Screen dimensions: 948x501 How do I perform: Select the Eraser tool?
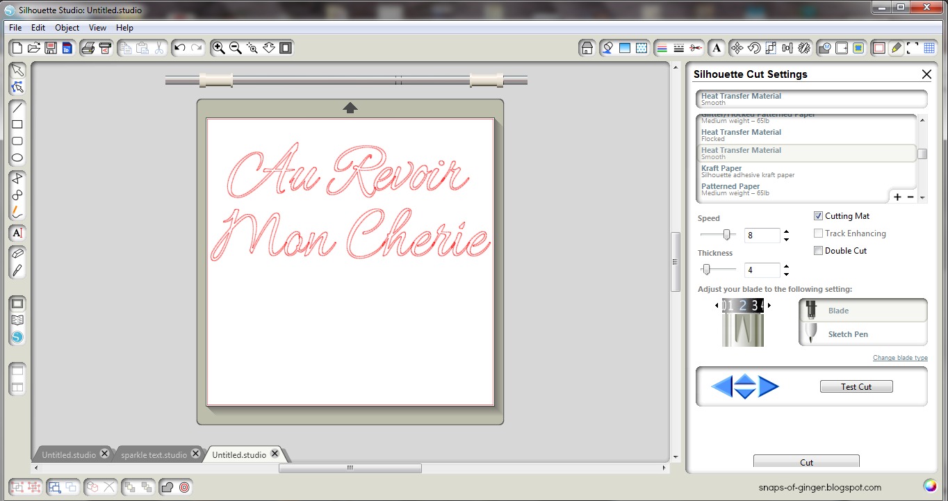tap(17, 253)
